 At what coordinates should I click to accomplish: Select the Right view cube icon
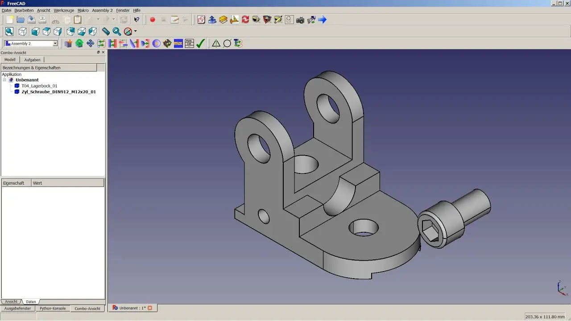point(58,31)
